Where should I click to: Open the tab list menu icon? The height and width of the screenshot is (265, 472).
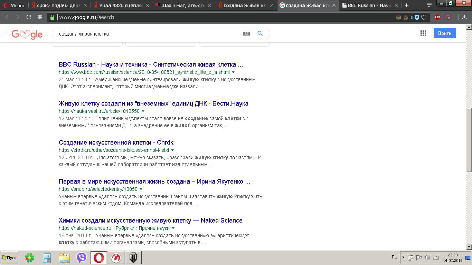click(429, 5)
